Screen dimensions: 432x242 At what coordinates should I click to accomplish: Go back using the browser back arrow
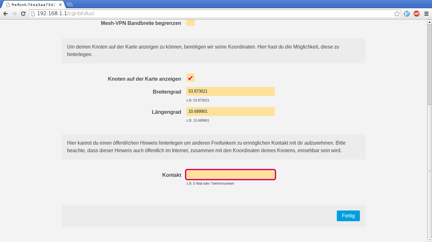[5, 14]
